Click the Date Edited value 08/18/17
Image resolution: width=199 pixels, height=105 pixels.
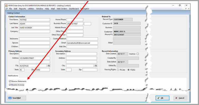click(122, 62)
